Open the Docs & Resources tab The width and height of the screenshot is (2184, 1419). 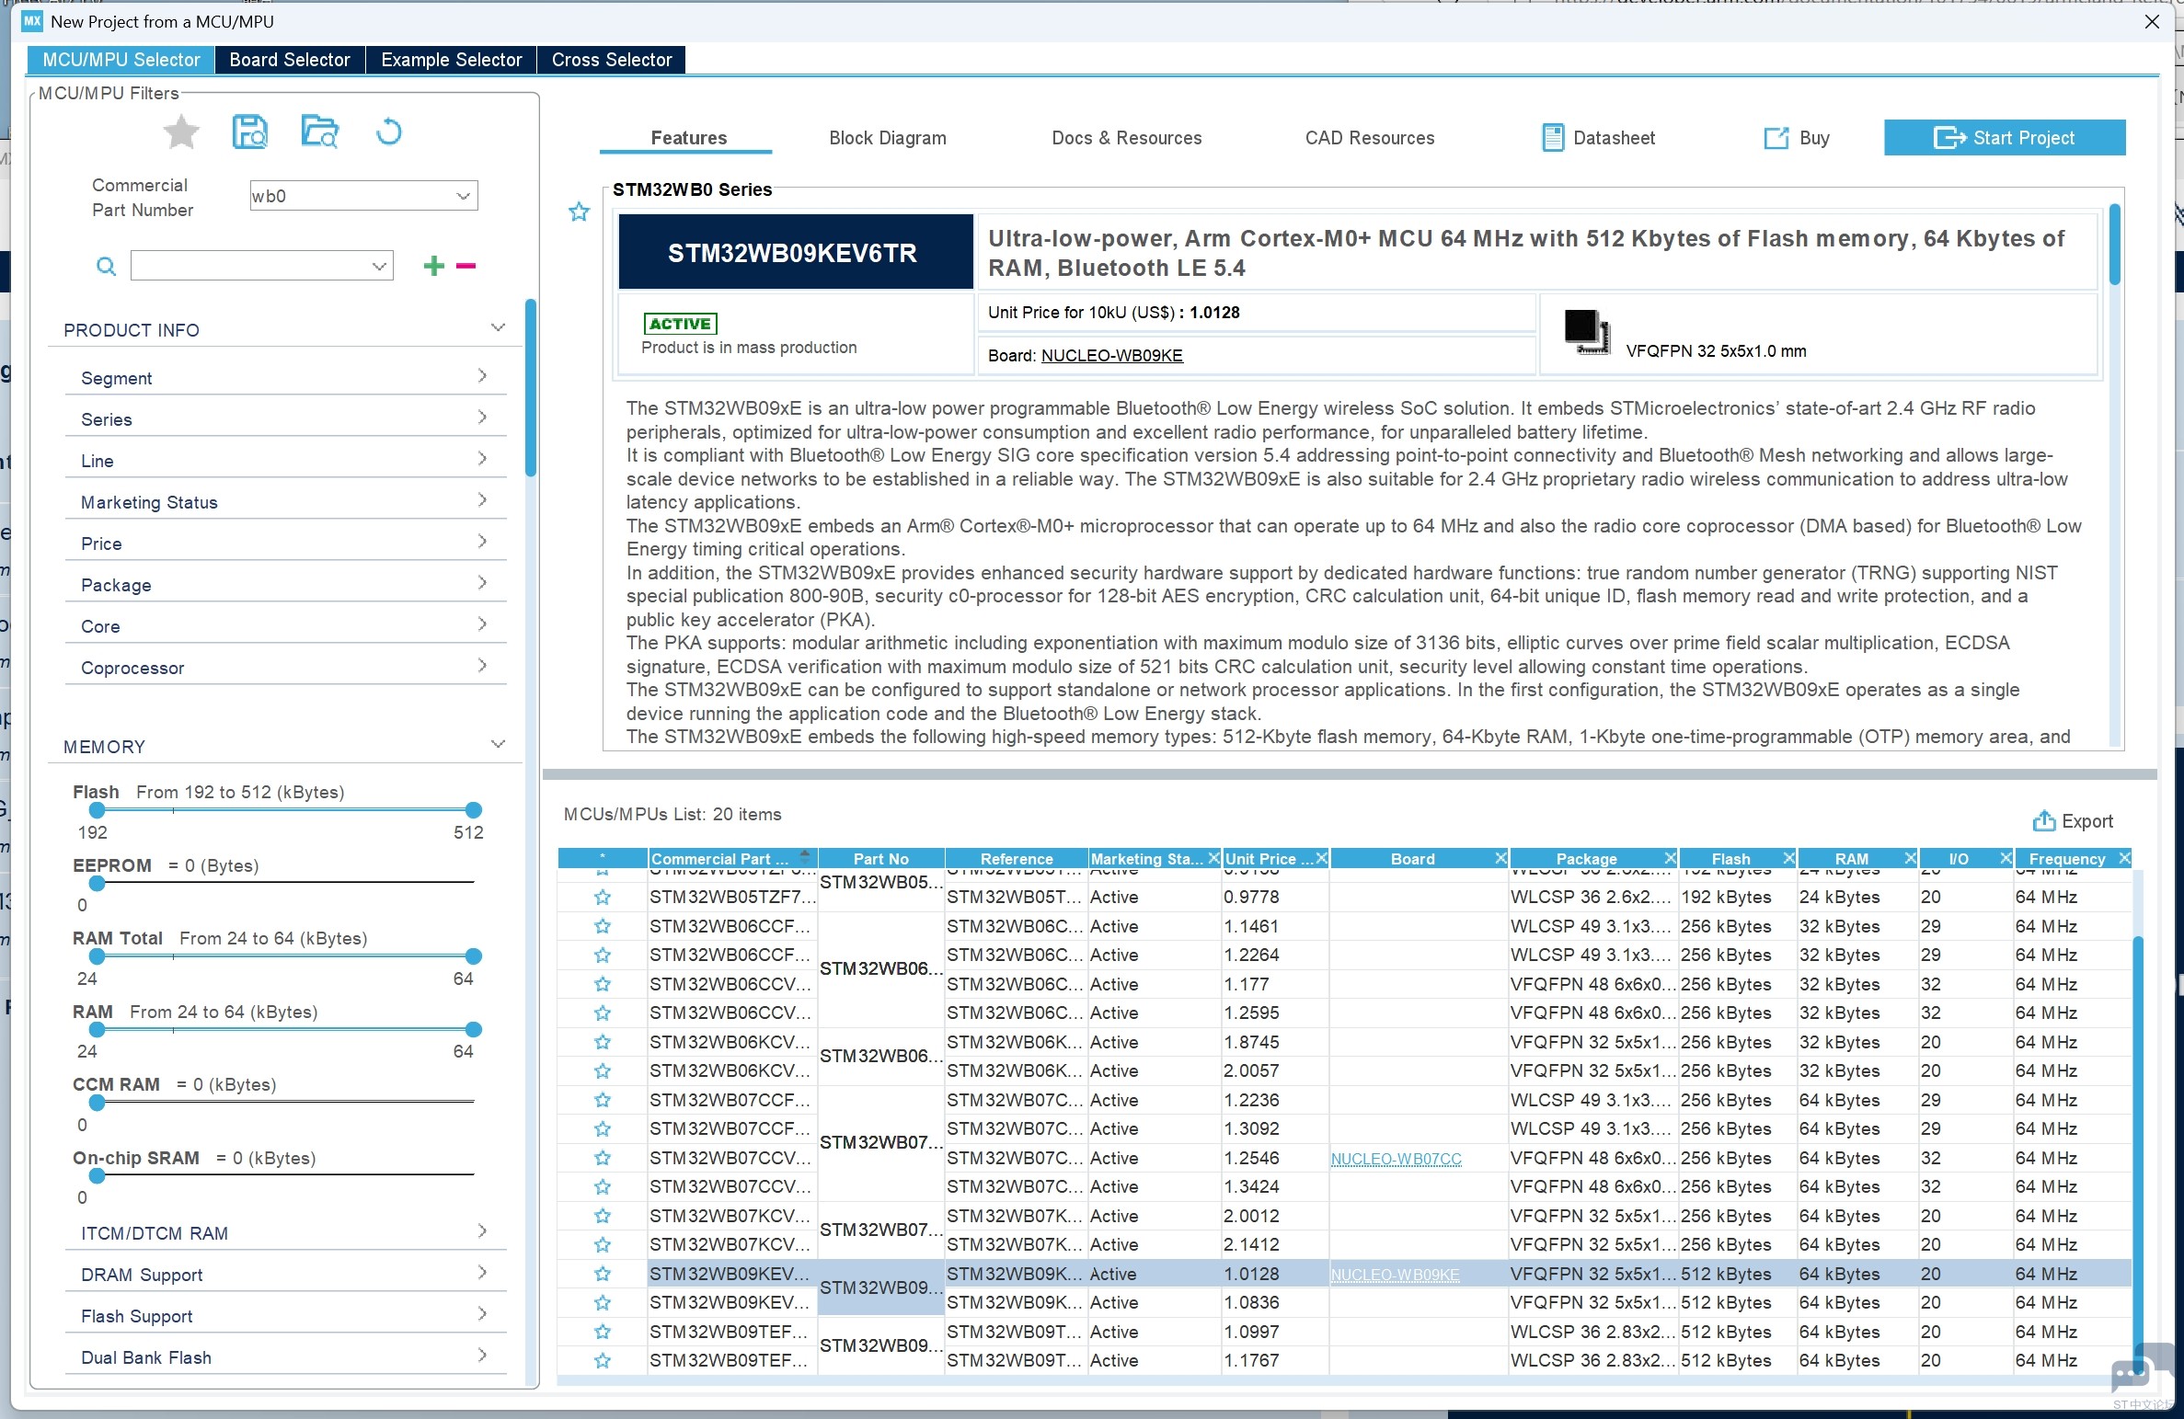pyautogui.click(x=1127, y=138)
